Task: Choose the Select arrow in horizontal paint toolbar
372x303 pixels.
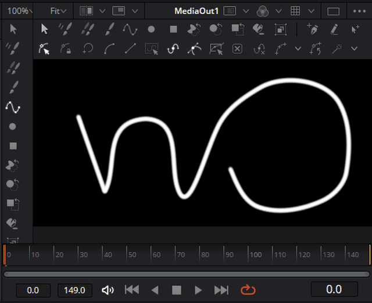Action: click(x=44, y=29)
